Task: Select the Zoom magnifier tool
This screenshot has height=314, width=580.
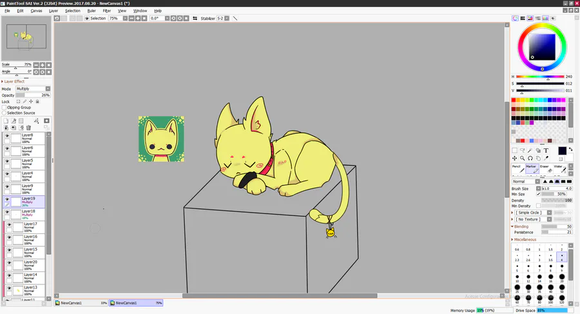Action: tap(522, 158)
